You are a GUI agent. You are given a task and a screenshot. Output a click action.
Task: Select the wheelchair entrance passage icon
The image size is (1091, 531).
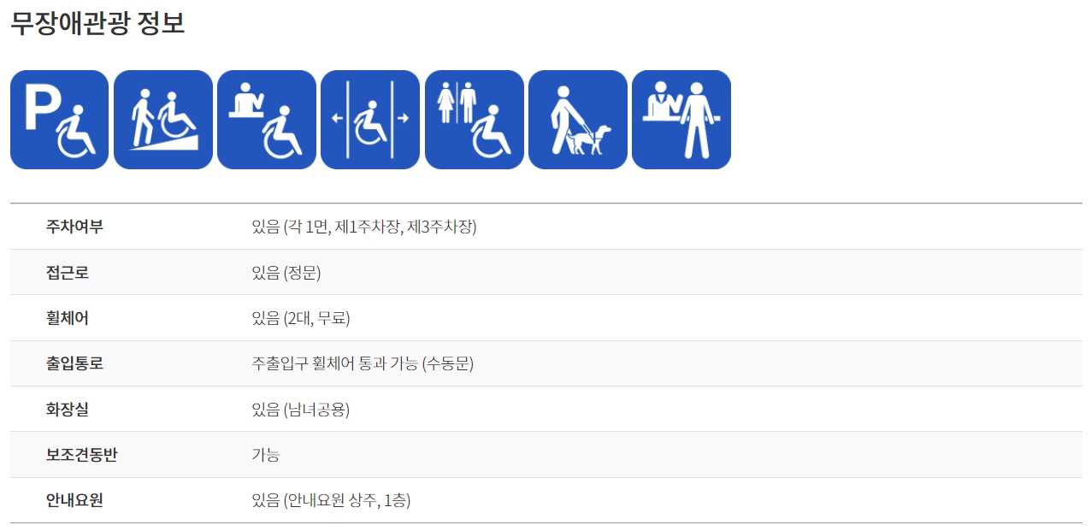click(370, 120)
